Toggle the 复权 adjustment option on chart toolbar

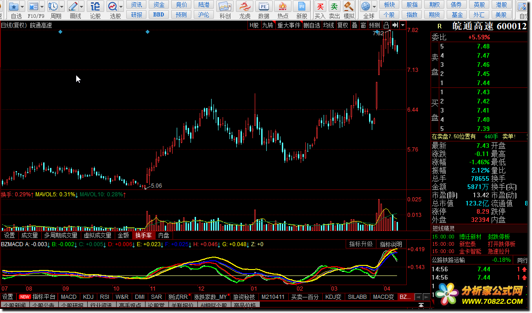(x=343, y=25)
